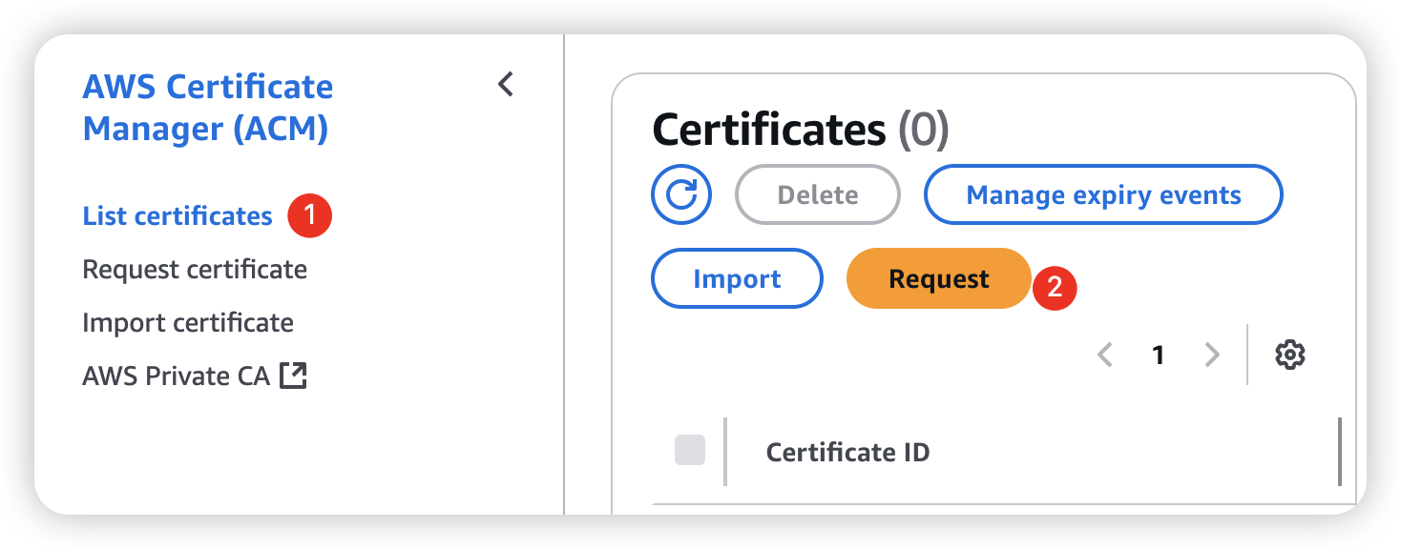Select page number 1
The height and width of the screenshot is (549, 1401).
pos(1158,356)
